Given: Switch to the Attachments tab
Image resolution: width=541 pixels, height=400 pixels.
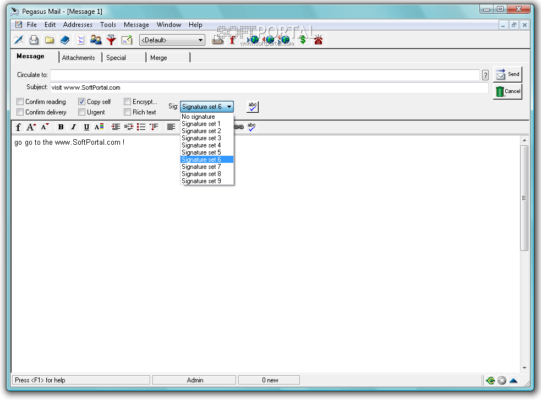Looking at the screenshot, I should tap(78, 58).
